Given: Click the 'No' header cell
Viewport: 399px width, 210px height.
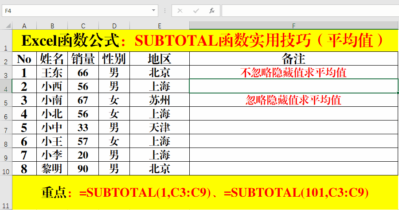Looking at the screenshot, I should 24,58.
